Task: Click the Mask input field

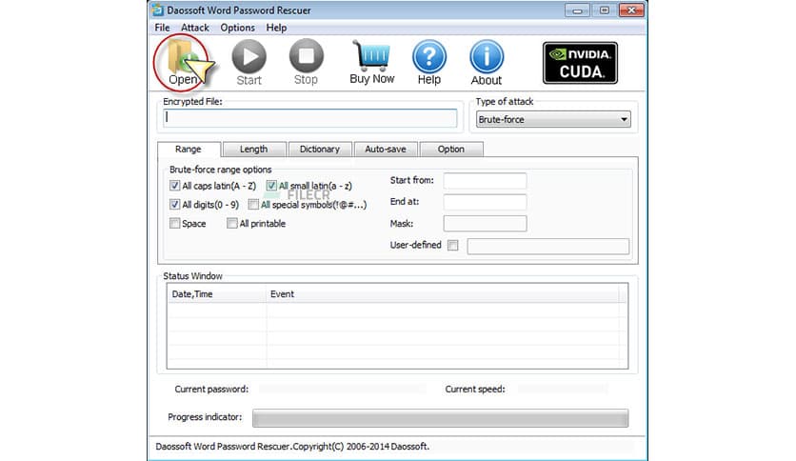Action: [x=485, y=224]
